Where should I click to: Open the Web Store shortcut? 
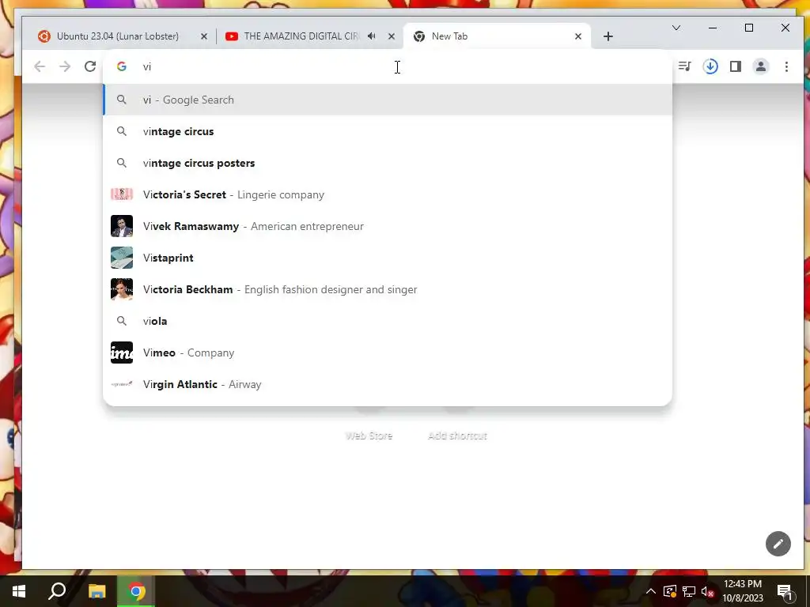tap(369, 435)
